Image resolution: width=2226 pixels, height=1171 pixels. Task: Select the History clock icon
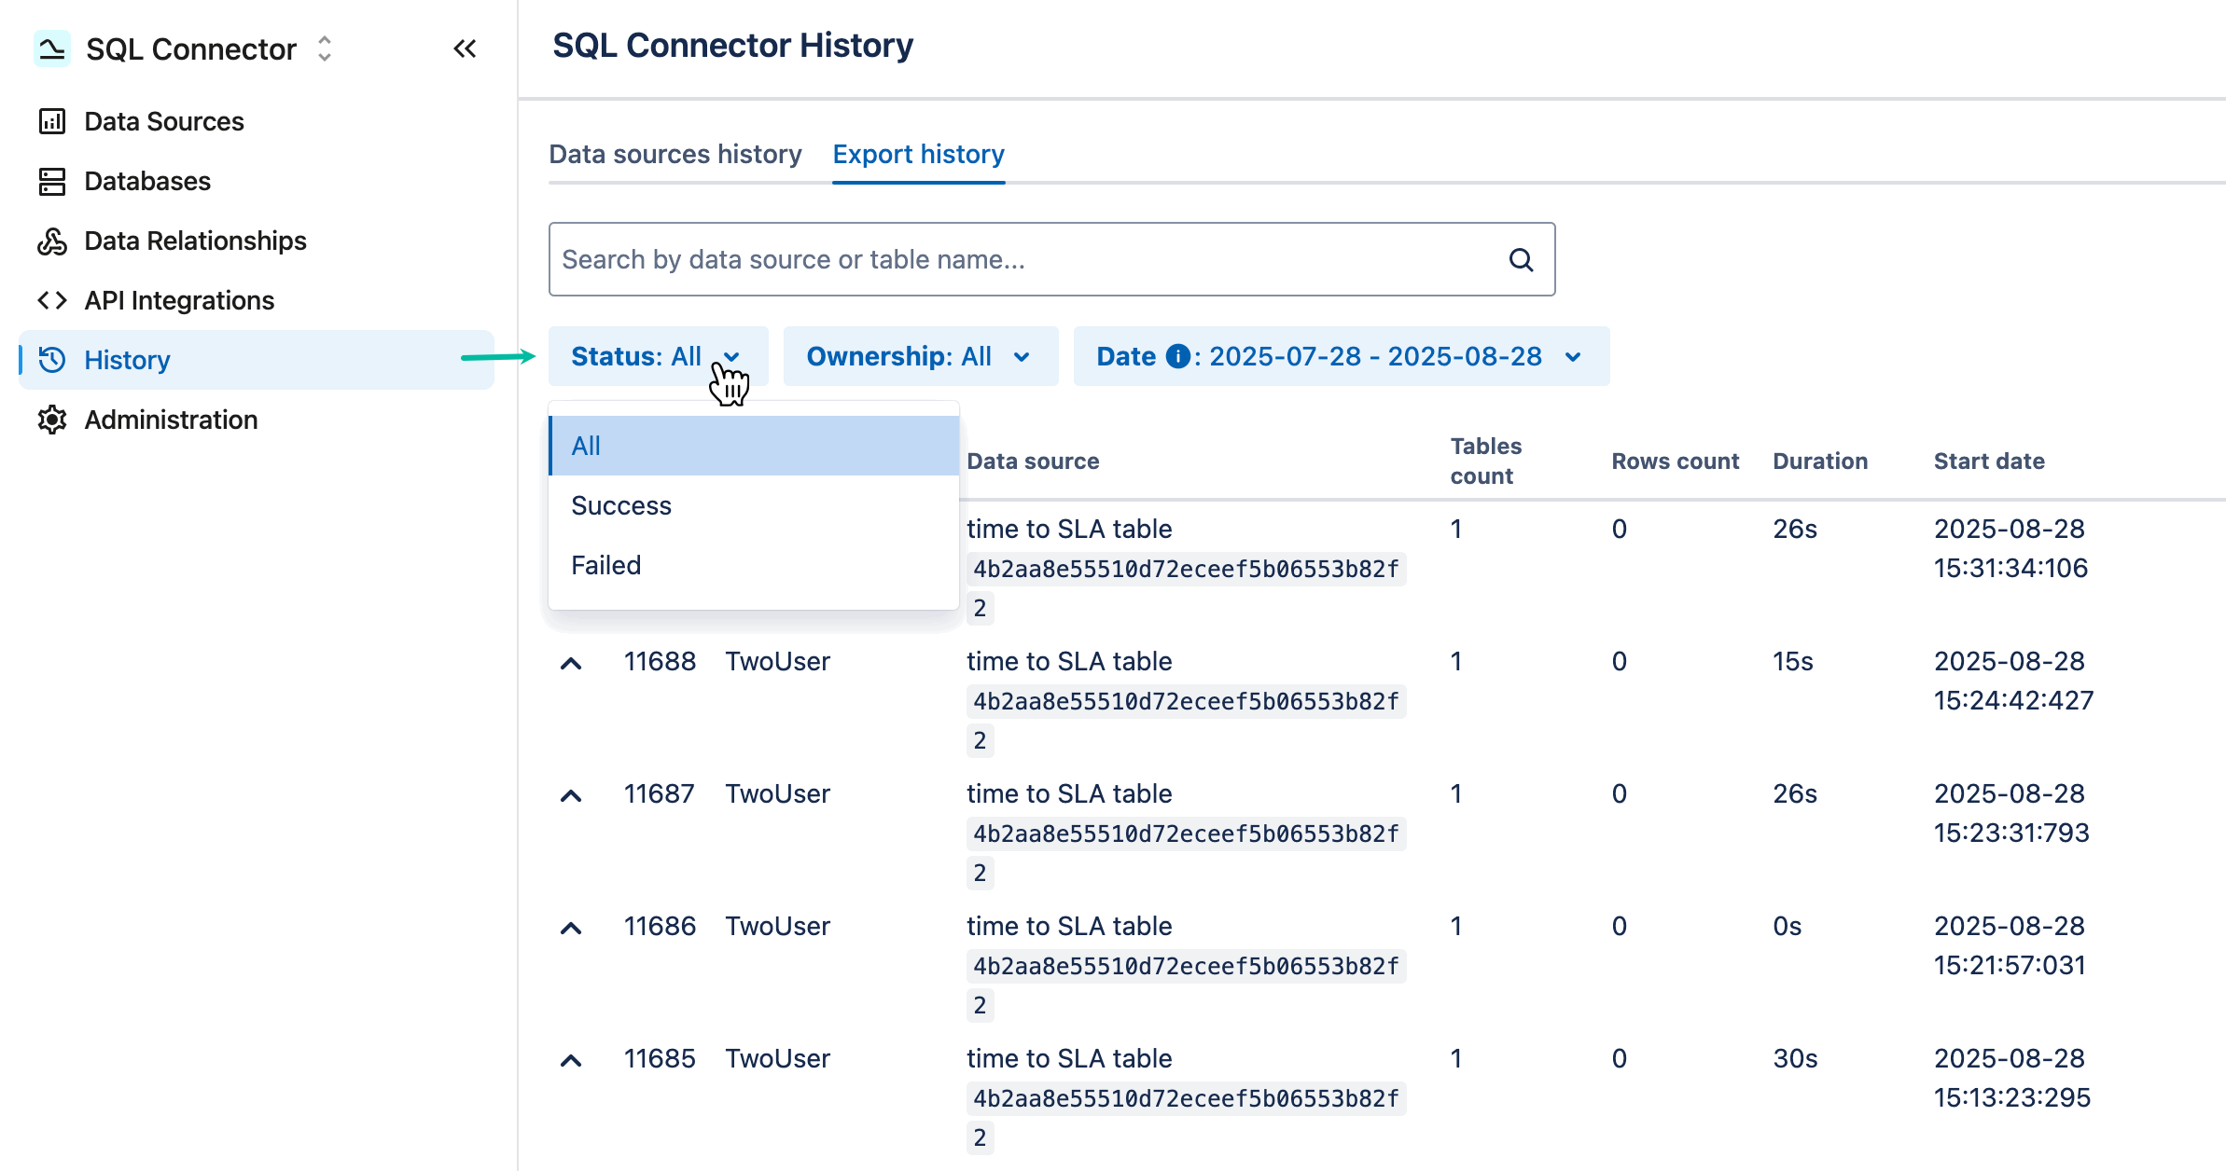pos(52,360)
